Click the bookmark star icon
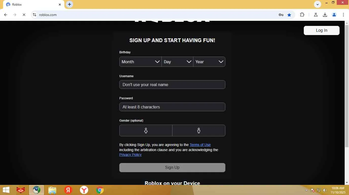349x195 pixels. pyautogui.click(x=289, y=15)
